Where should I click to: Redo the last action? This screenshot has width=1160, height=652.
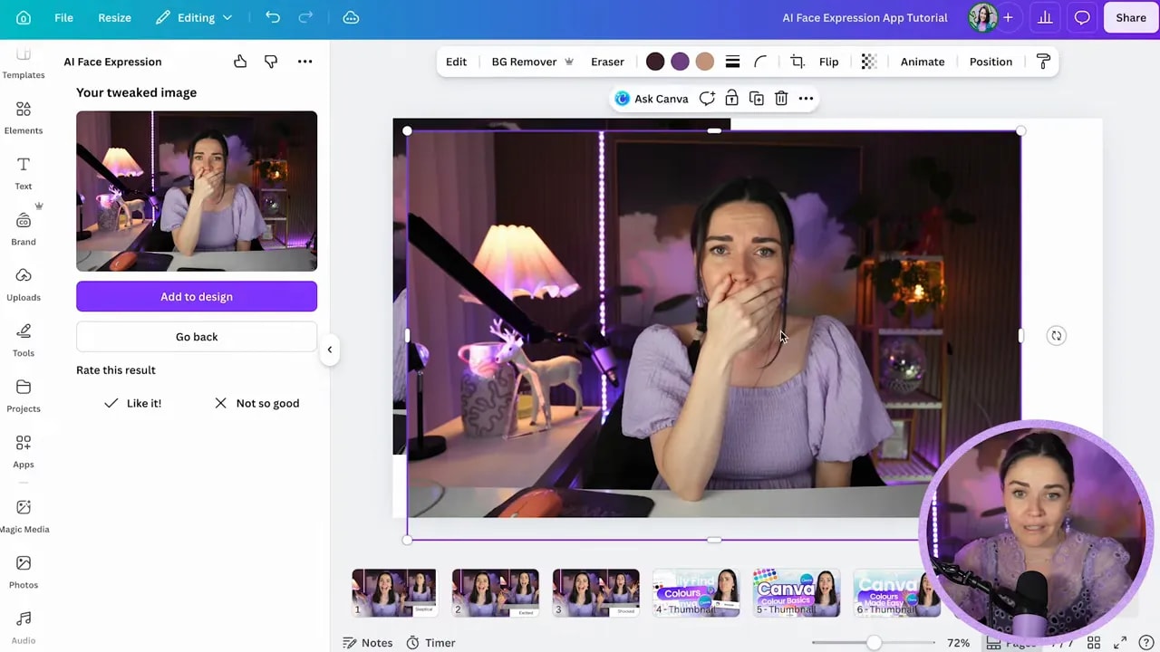click(306, 17)
